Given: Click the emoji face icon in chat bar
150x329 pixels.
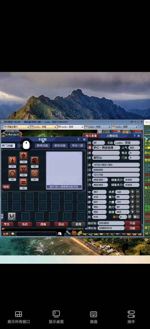Looking at the screenshot, I should [x=13, y=234].
